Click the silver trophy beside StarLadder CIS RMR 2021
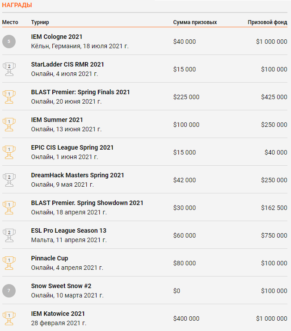291x331 pixels. point(9,69)
